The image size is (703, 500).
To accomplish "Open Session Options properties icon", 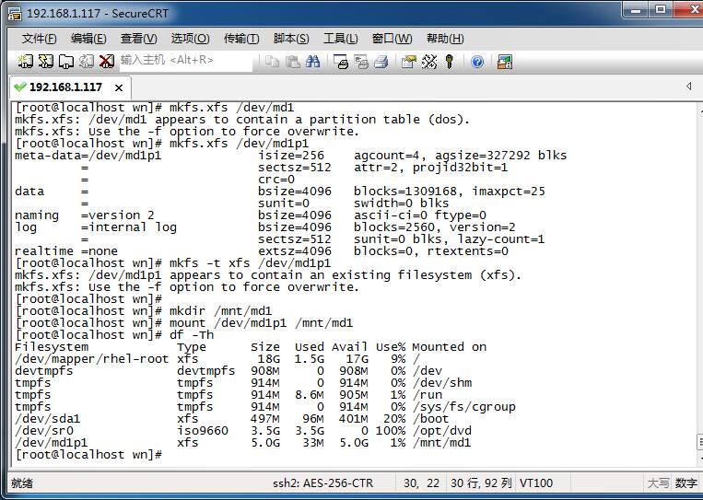I will [x=408, y=62].
